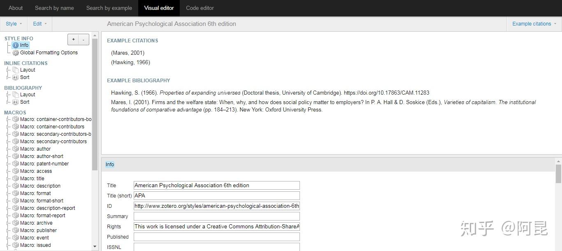Click the tree panel scroll-up arrow
The height and width of the screenshot is (251, 562).
[95, 35]
